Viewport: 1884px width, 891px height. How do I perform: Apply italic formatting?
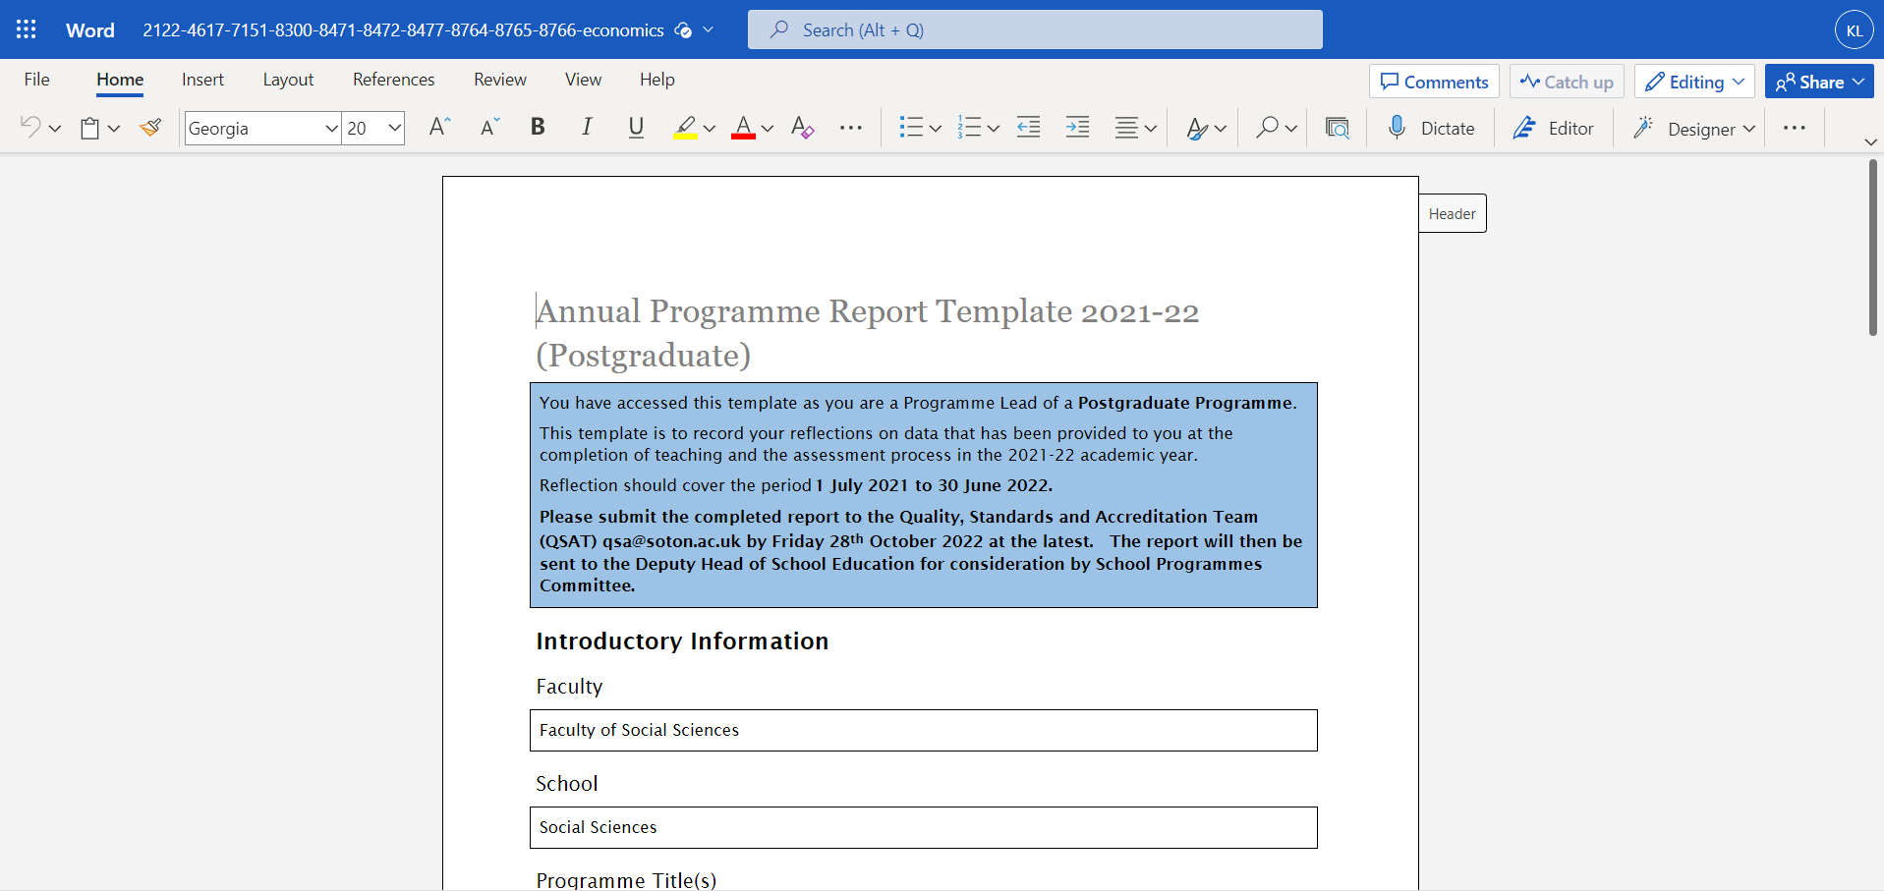click(x=586, y=127)
